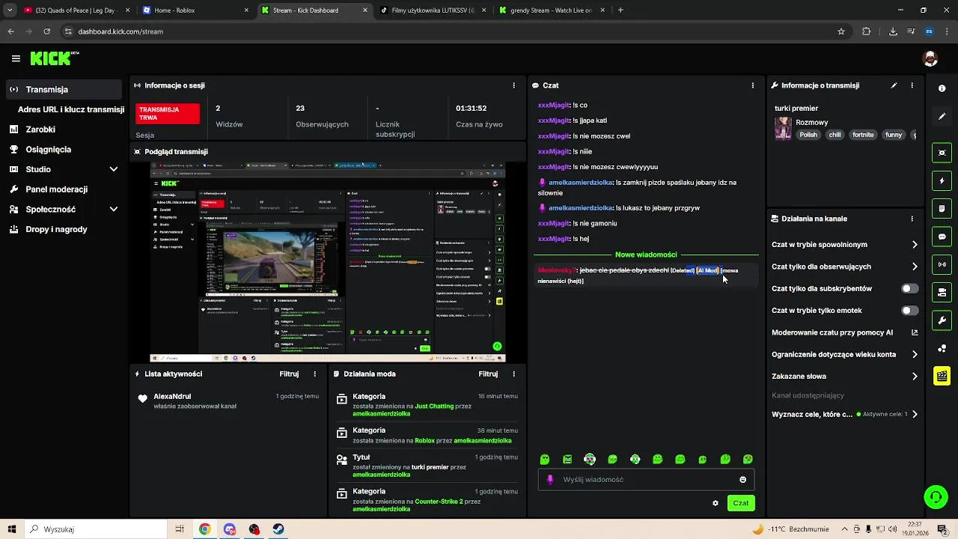Open Transmisja in the sidebar

coord(63,89)
